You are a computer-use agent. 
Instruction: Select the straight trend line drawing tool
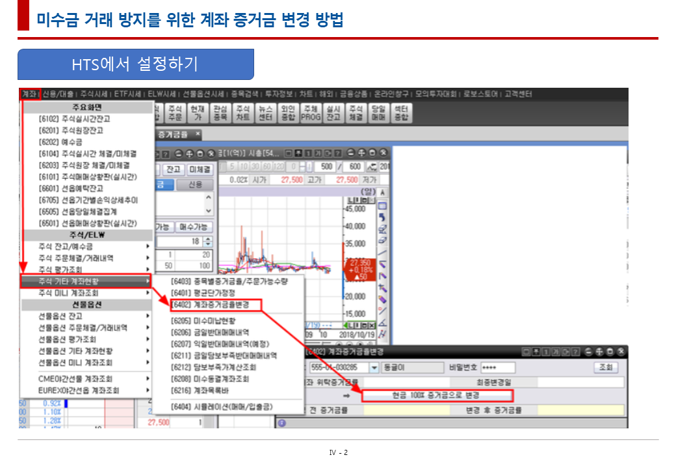point(382,253)
